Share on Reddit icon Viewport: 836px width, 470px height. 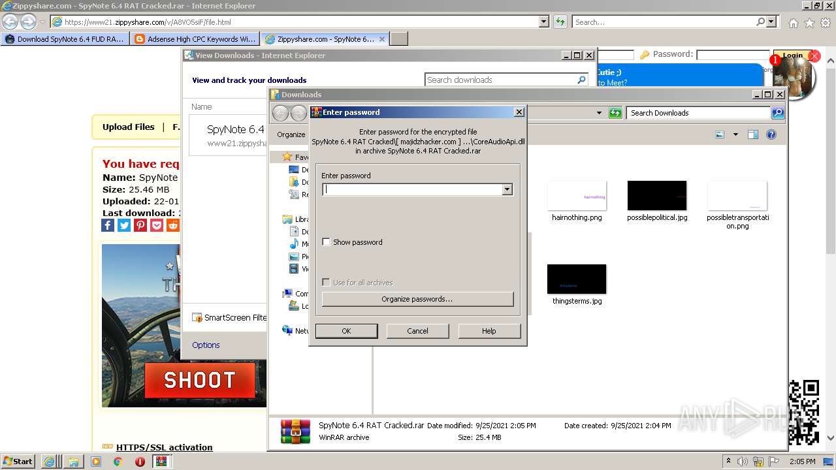tap(173, 225)
